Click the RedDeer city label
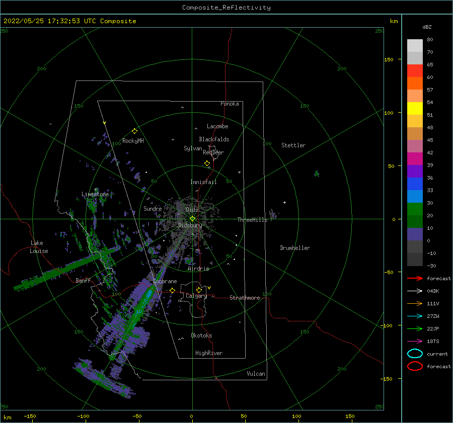The height and width of the screenshot is (423, 453). pos(213,152)
